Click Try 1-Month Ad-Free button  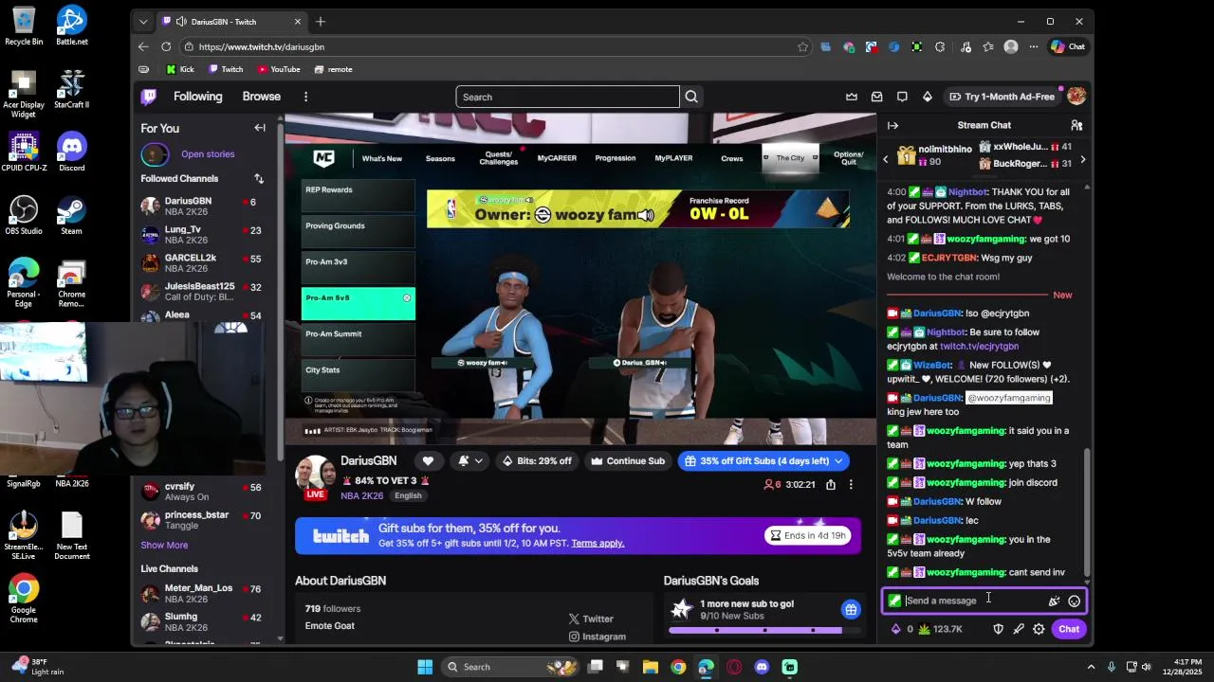click(1002, 97)
